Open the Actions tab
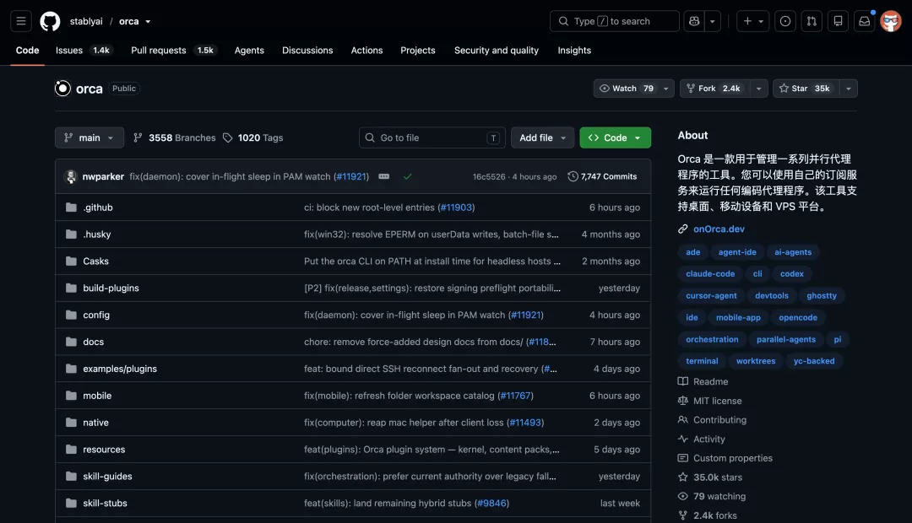This screenshot has width=912, height=523. tap(367, 51)
